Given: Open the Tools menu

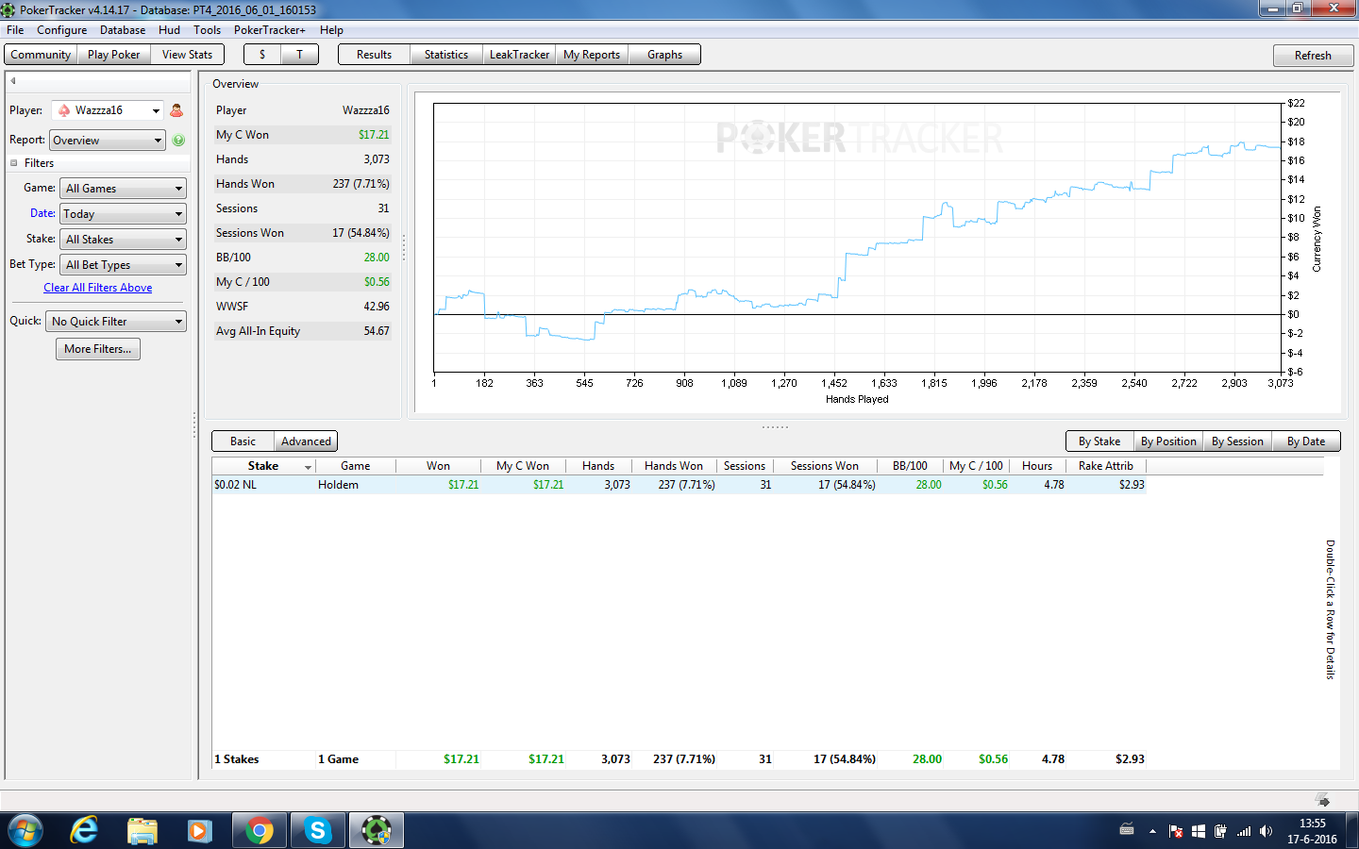Looking at the screenshot, I should pyautogui.click(x=207, y=30).
